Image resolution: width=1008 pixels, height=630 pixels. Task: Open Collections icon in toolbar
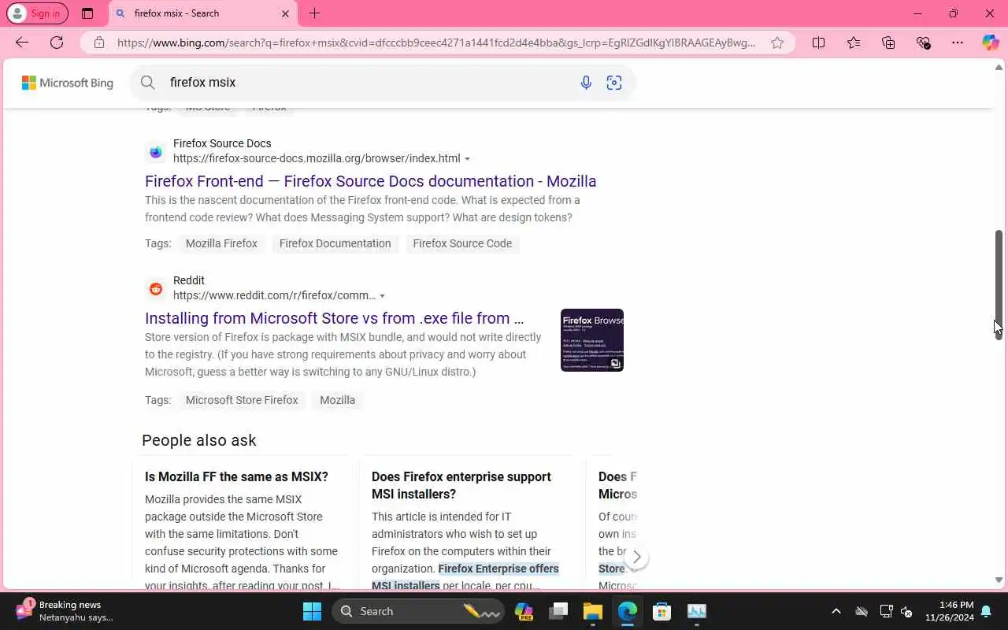tap(888, 43)
